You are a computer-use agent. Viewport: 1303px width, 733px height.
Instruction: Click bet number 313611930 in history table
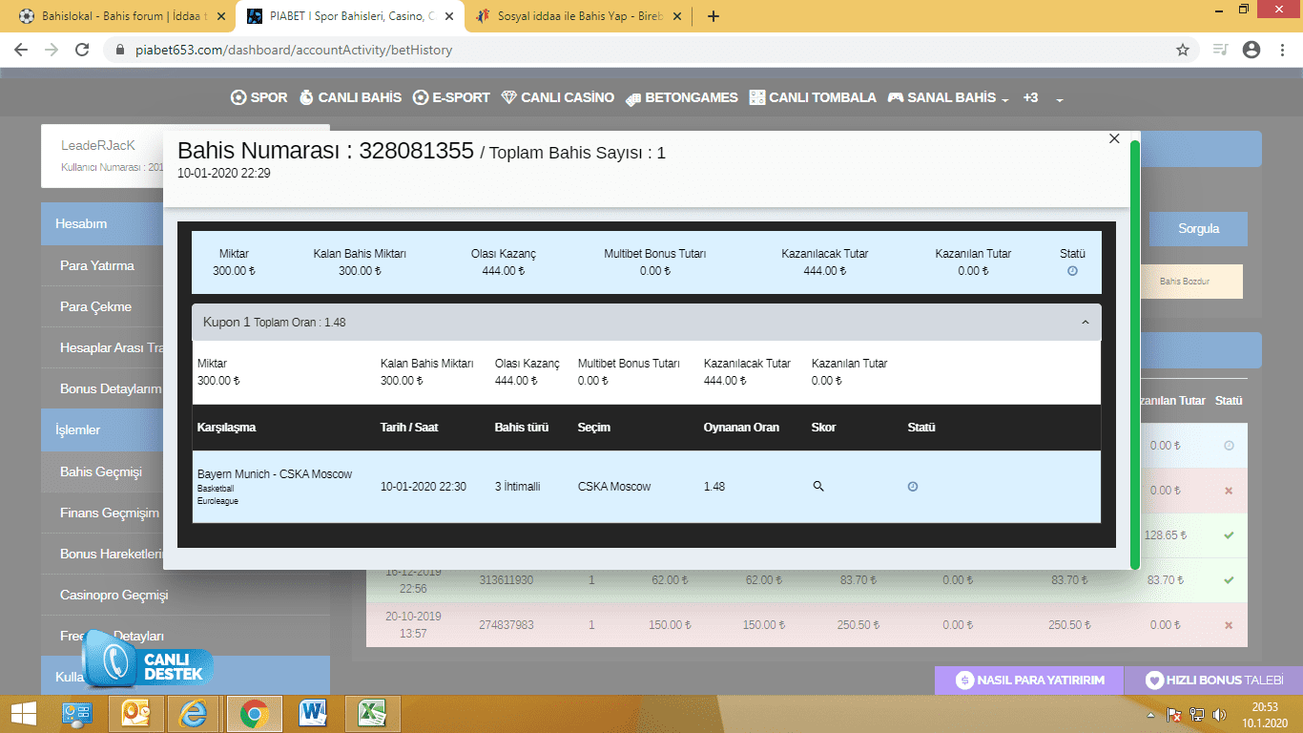(507, 579)
